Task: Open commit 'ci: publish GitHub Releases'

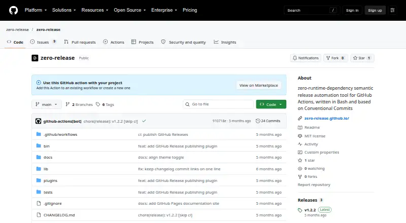Action: pyautogui.click(x=163, y=134)
